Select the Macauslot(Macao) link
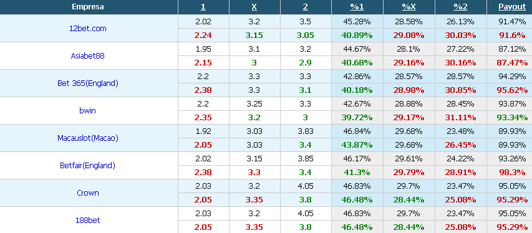The image size is (532, 233). (x=87, y=138)
